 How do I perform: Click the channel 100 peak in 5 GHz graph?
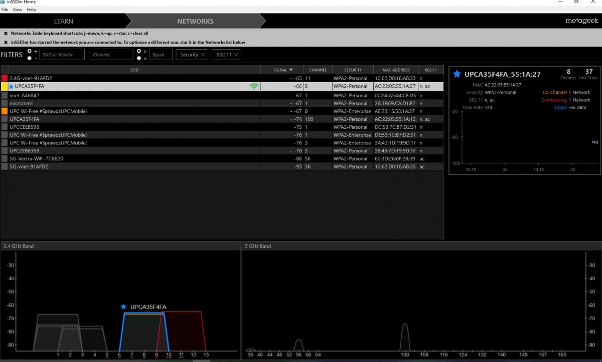pos(405,336)
